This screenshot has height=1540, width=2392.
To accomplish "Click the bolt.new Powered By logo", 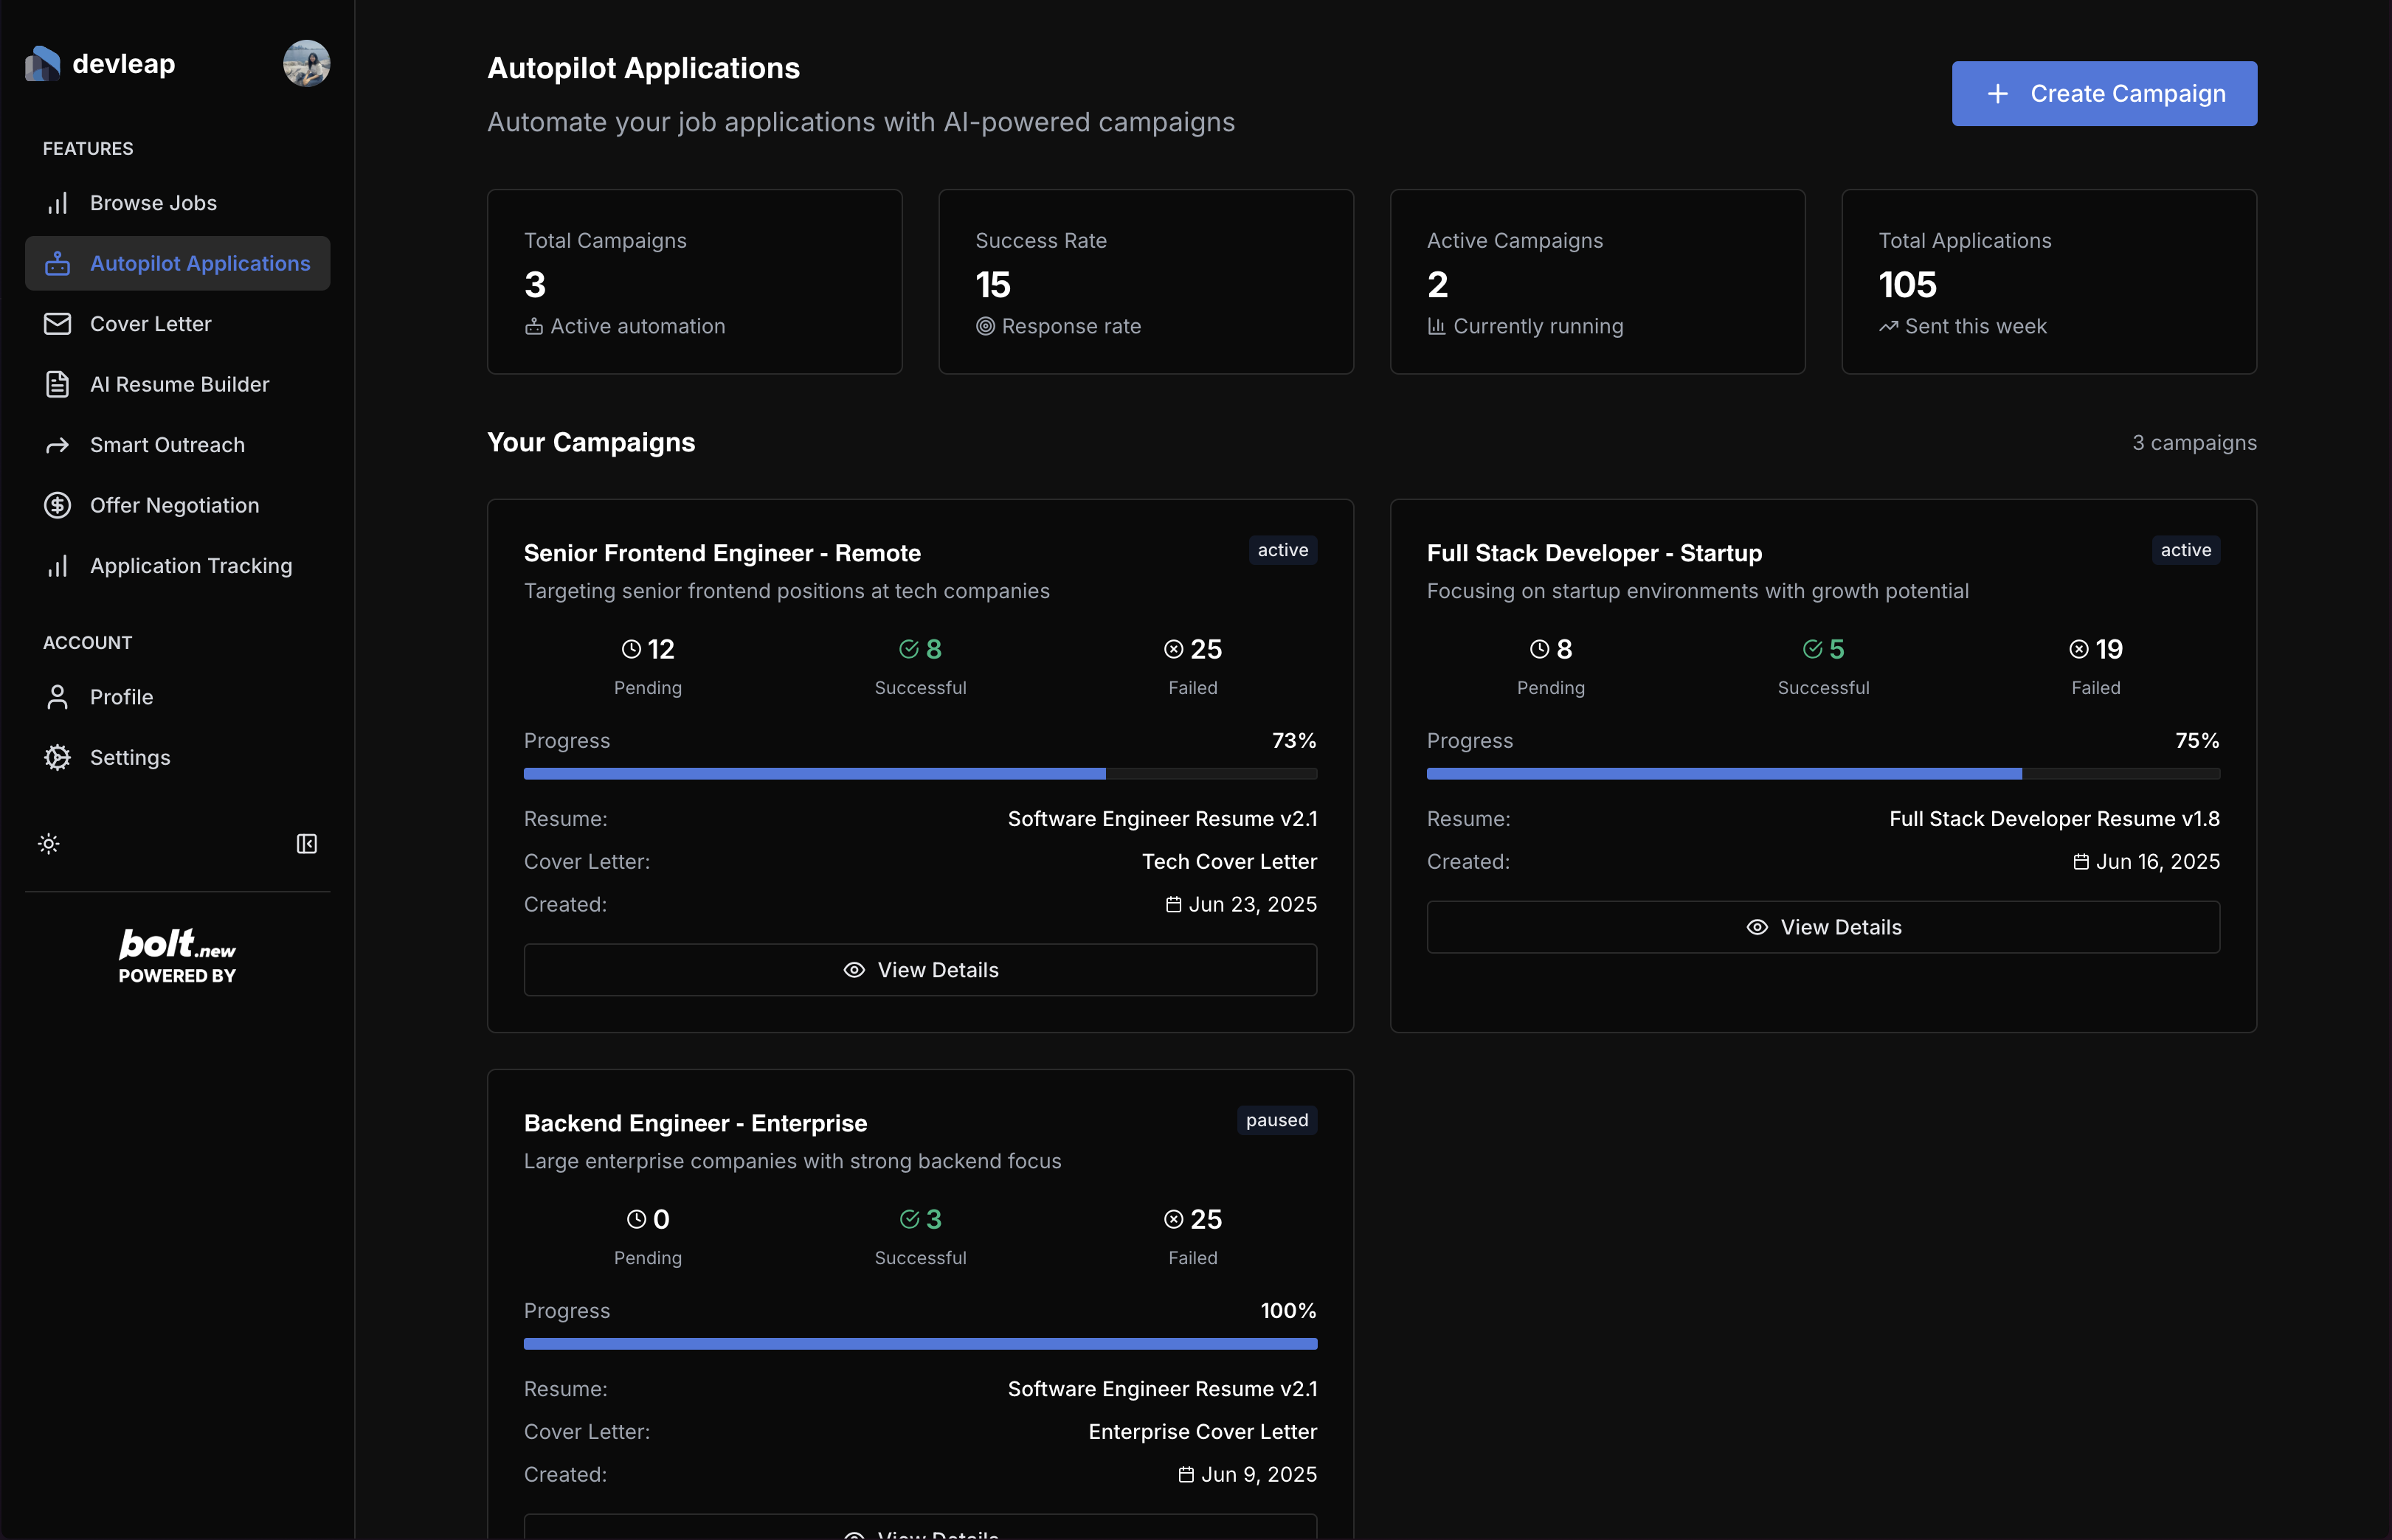I will (177, 956).
